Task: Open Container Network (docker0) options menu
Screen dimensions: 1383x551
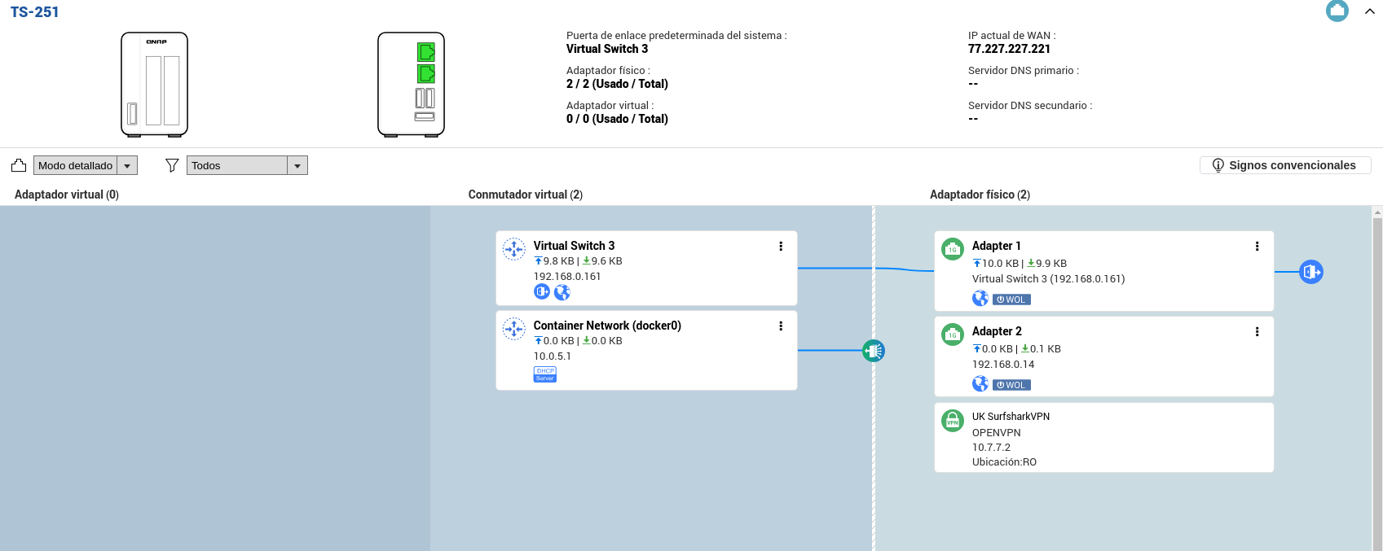Action: coord(781,326)
